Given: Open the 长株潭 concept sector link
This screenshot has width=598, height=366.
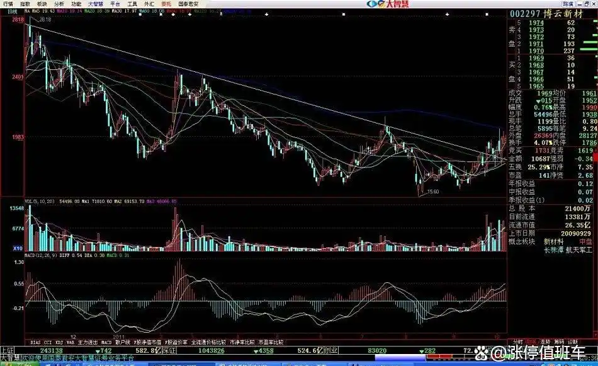Looking at the screenshot, I should (x=553, y=250).
